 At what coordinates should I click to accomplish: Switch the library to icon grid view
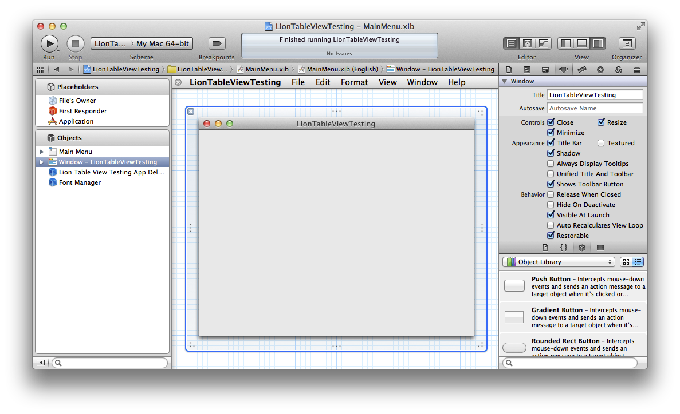click(x=626, y=262)
